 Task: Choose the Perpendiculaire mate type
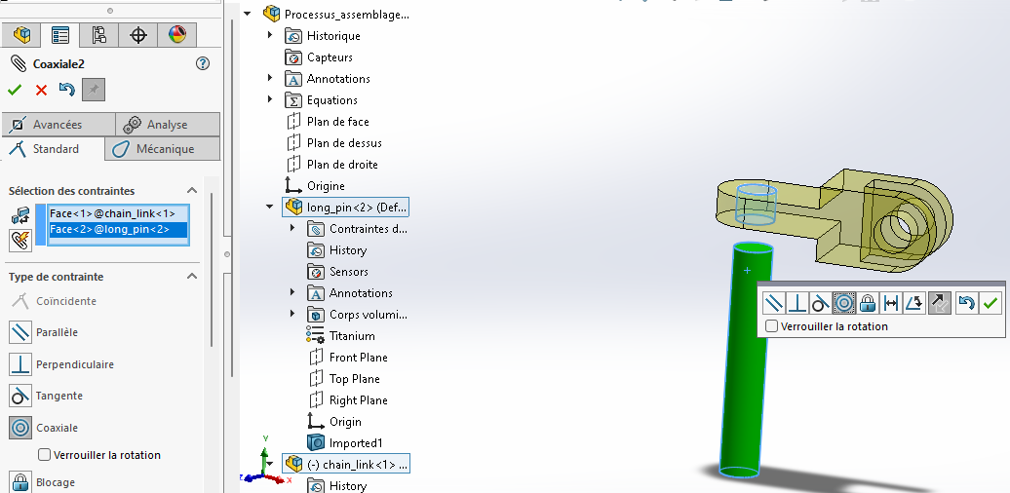(x=61, y=364)
